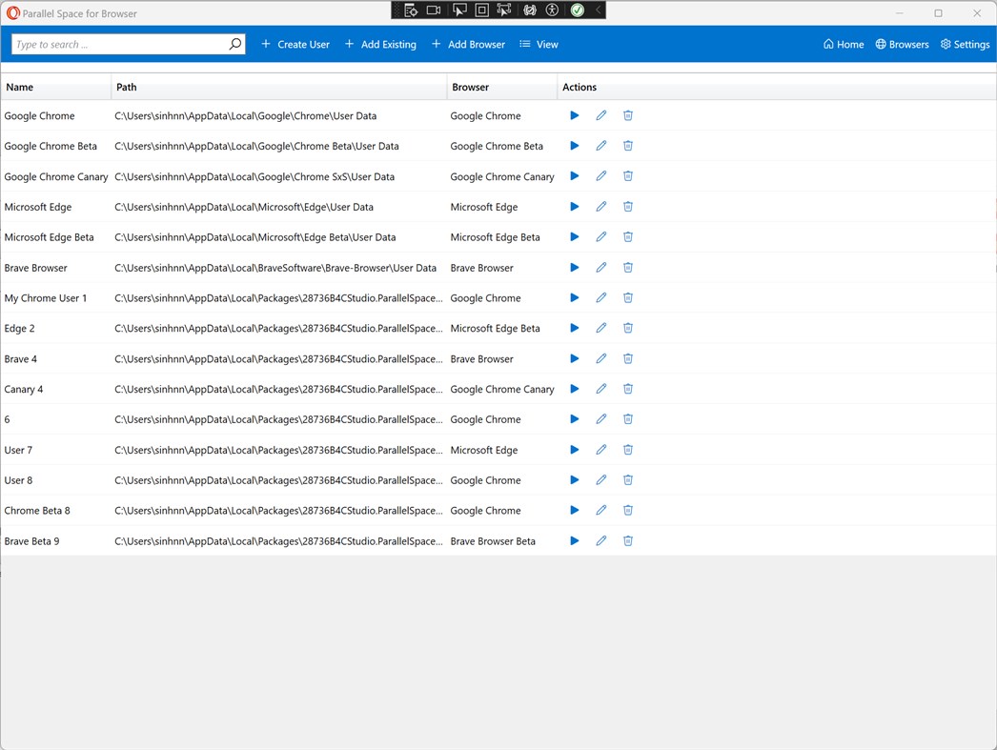Start the Brave Beta 9 profile

pos(574,541)
